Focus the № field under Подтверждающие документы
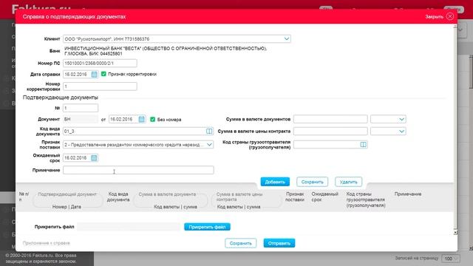The width and height of the screenshot is (473, 266). pyautogui.click(x=81, y=108)
